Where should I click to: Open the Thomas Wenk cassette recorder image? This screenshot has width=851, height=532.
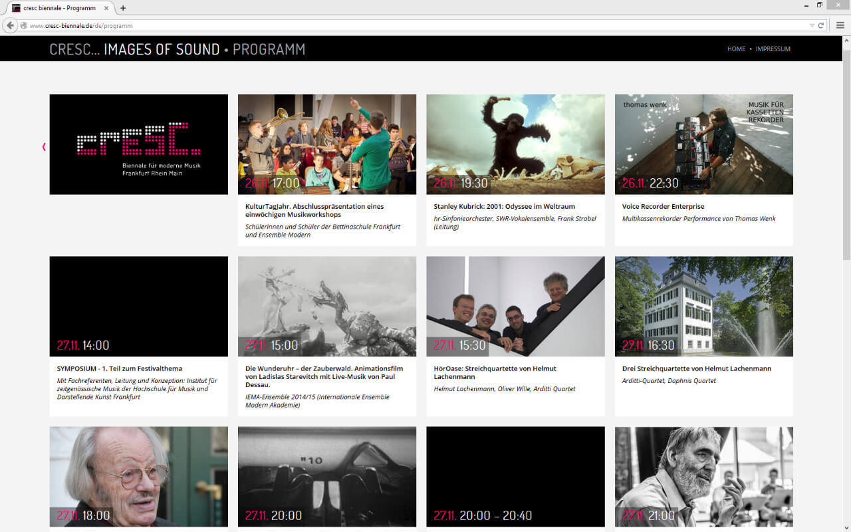point(704,144)
